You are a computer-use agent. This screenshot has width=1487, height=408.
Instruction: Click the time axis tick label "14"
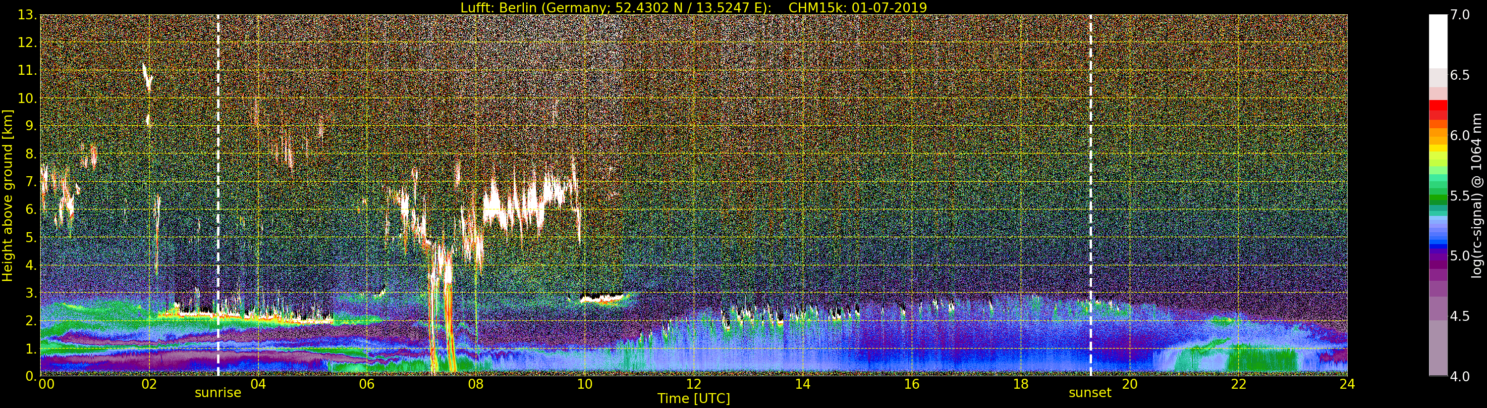pos(802,384)
